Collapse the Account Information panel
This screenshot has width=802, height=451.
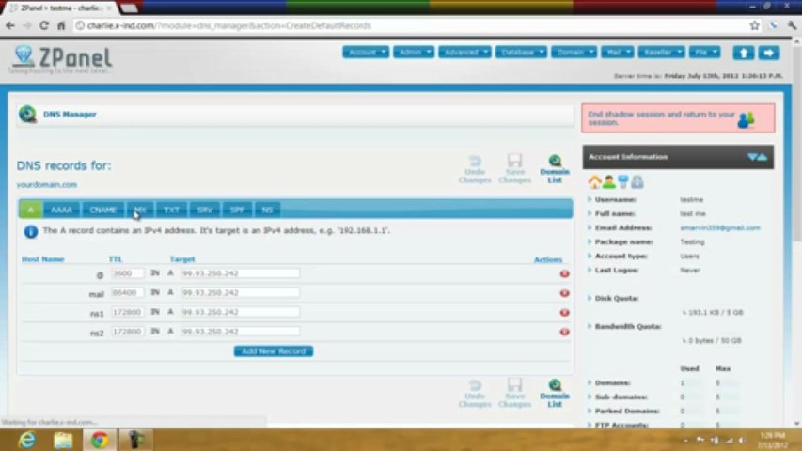click(757, 157)
